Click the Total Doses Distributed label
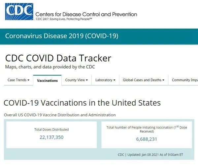The height and width of the screenshot is (167, 198). 51,130
